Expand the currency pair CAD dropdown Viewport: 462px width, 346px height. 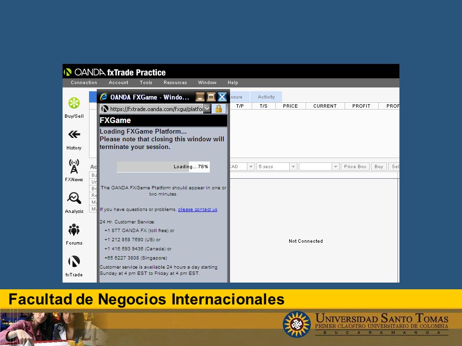(251, 167)
